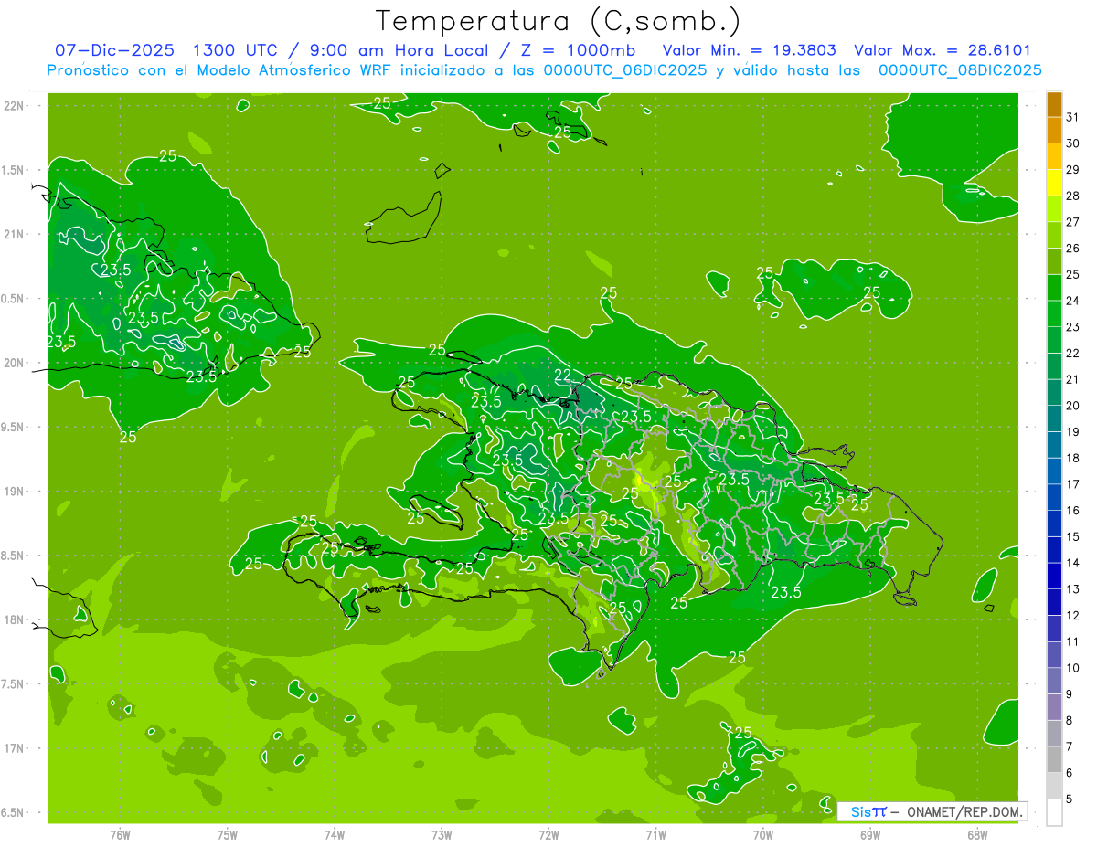
Task: Click the "ONAMET/REP.DOM." credit label
Action: (x=965, y=811)
